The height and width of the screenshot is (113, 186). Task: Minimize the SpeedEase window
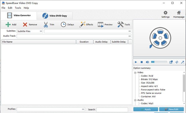click(x=164, y=3)
